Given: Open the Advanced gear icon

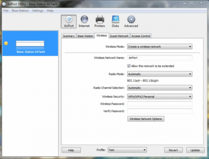Looking at the screenshot, I should (x=131, y=22).
